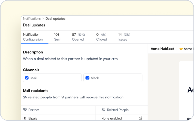Click the 13% issues percentage
Screen dimensions: 194x121
[x=127, y=35]
